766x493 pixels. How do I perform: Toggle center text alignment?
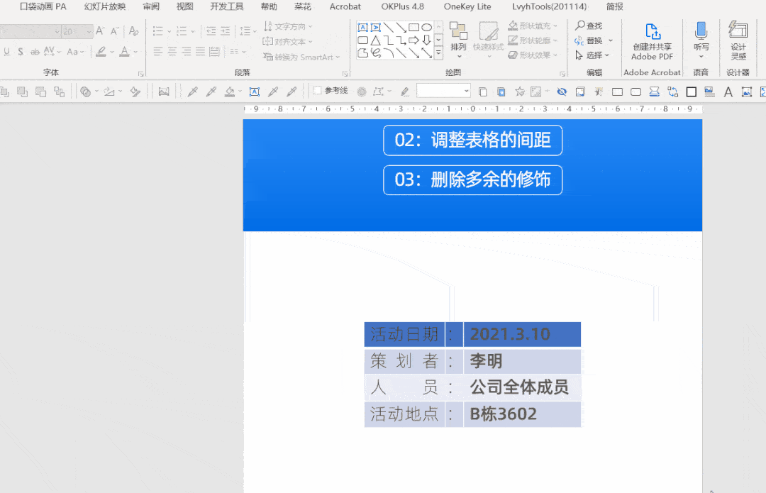[172, 51]
